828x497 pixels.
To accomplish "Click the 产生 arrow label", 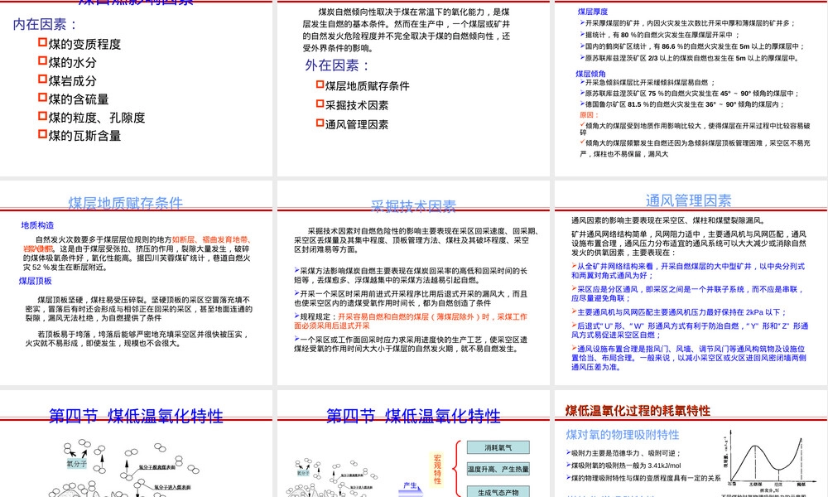I will click(410, 485).
